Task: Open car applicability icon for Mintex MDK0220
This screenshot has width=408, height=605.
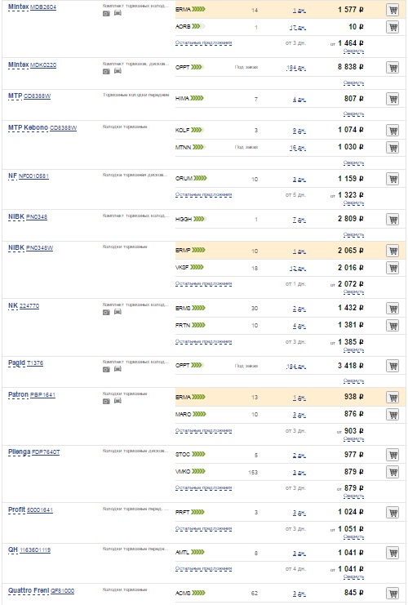Action: point(118,71)
